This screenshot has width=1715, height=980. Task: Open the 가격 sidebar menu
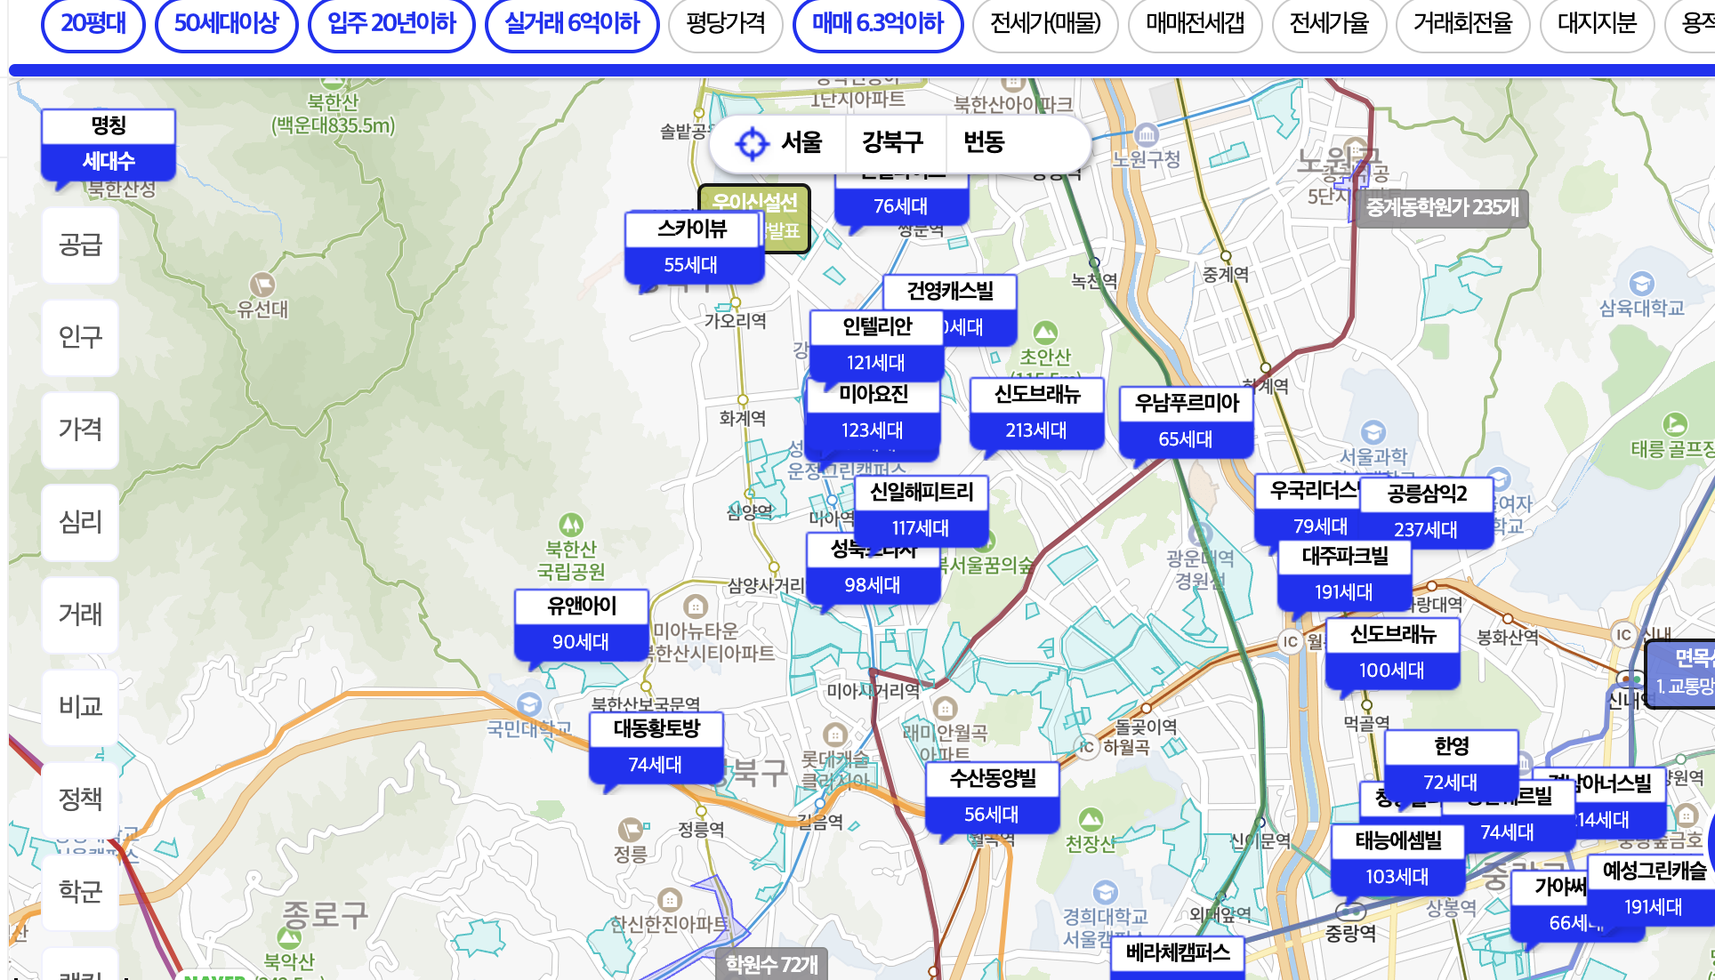tap(80, 430)
